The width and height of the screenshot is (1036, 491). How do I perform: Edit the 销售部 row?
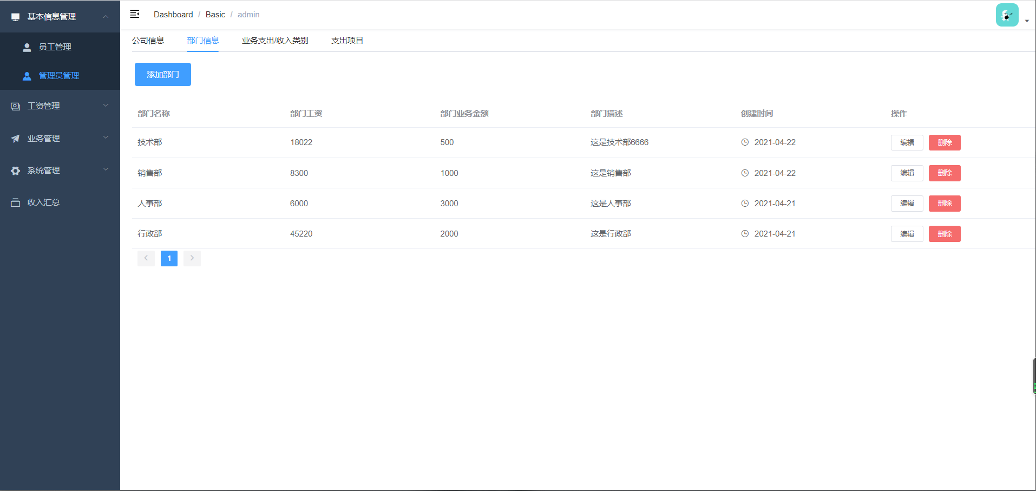tap(907, 173)
